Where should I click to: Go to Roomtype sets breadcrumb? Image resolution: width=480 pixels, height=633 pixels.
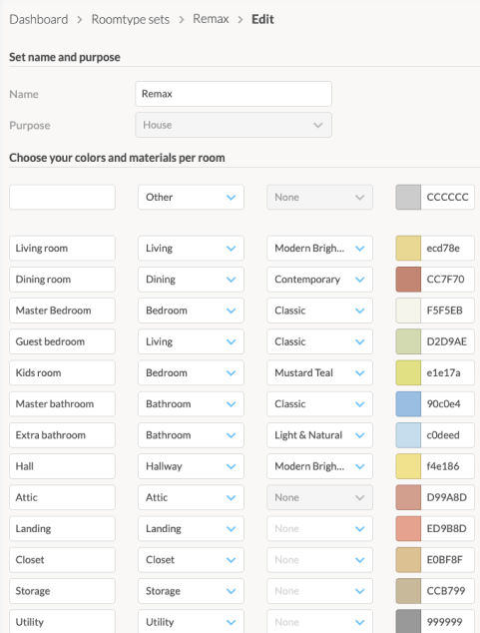coord(131,19)
